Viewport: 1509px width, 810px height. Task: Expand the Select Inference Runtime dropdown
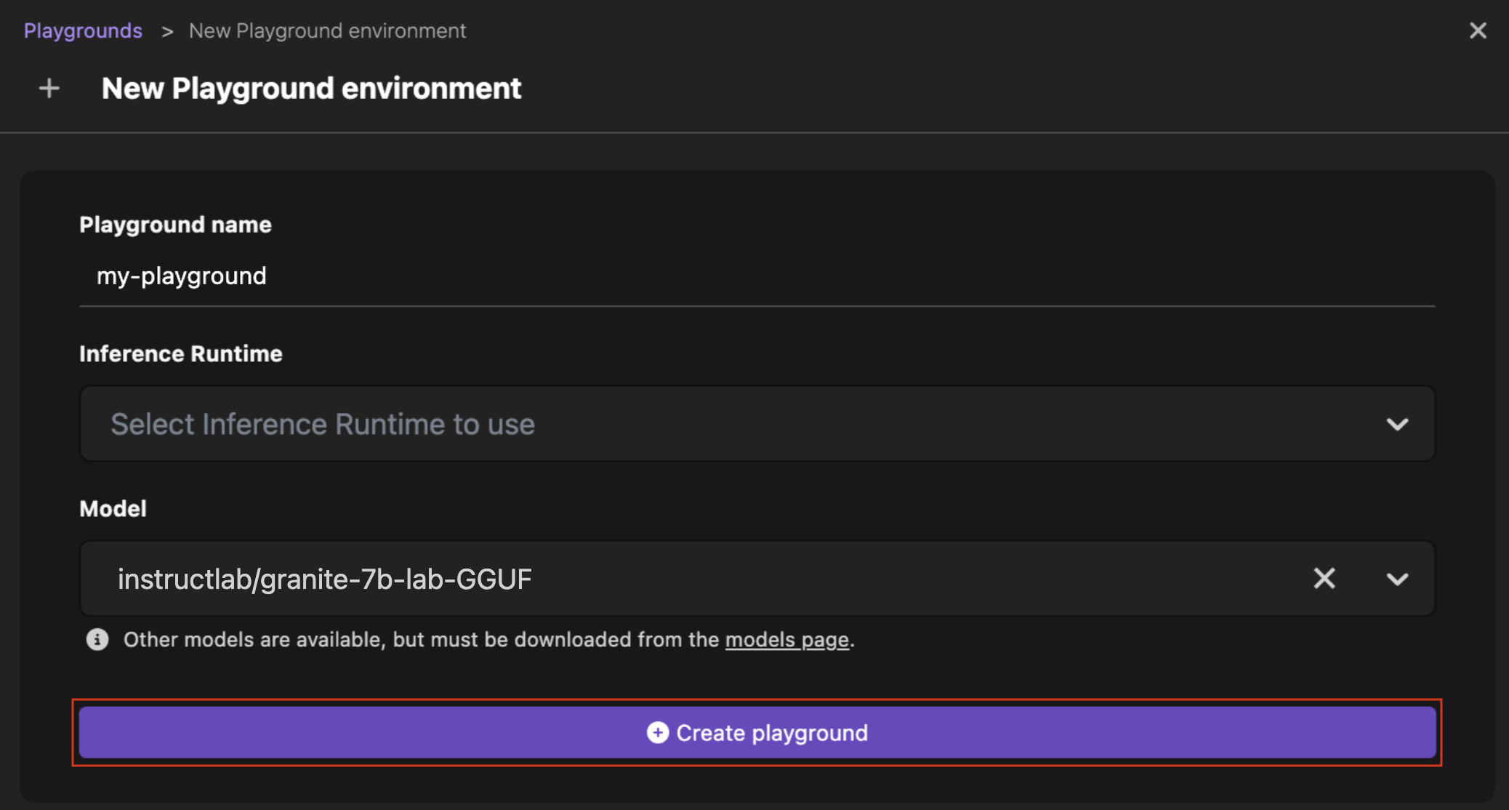click(756, 424)
